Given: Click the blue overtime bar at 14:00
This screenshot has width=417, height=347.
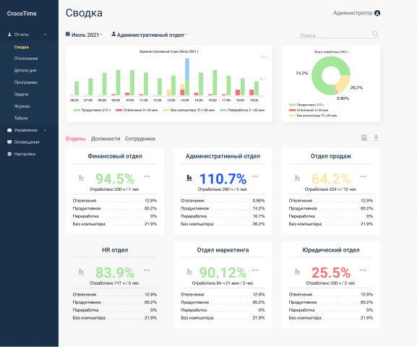Looking at the screenshot, I should [187, 69].
